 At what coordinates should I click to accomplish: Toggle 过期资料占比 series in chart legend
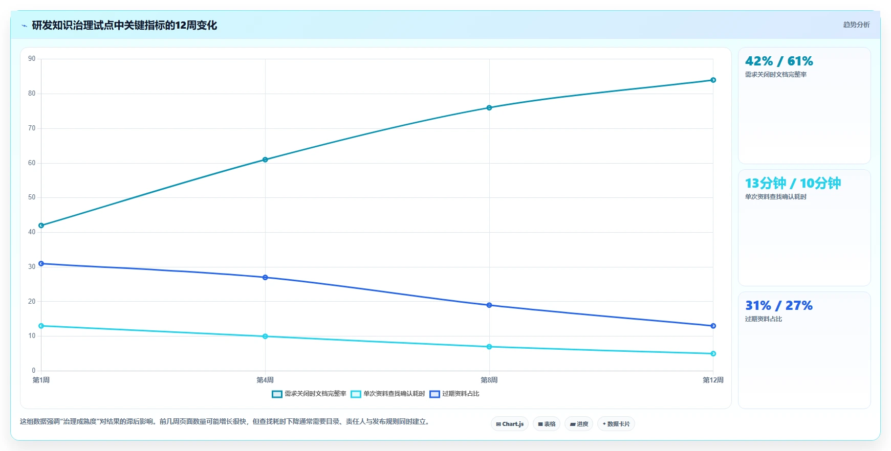(x=454, y=394)
